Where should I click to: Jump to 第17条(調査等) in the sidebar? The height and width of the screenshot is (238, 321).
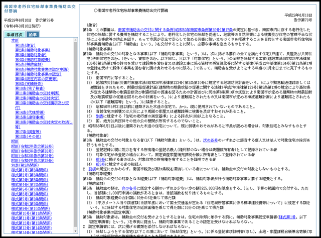click(28, 133)
